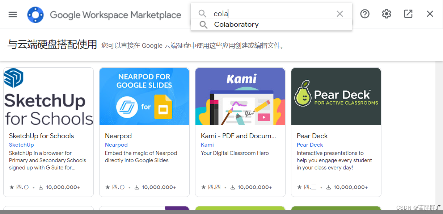This screenshot has height=214, width=443.
Task: Click the pear mascot logo in Pear Deck banner
Action: click(303, 94)
